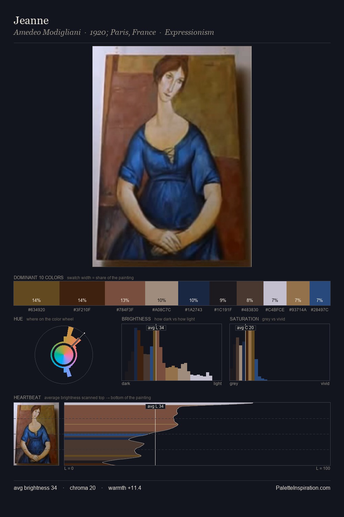344x517 pixels.
Task: Select the #483830 swatch
Action: point(250,293)
